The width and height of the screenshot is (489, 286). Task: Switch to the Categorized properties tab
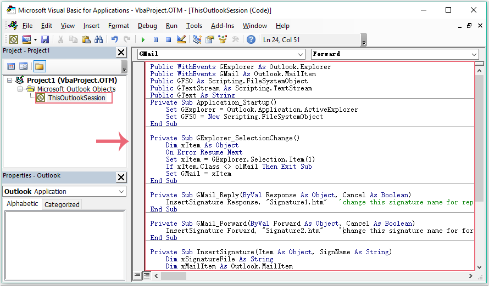[x=62, y=204]
